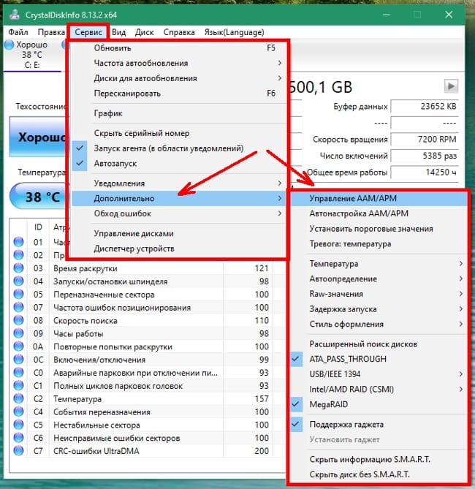This screenshot has height=489, width=475.
Task: Open the Язык(Language) menu
Action: pyautogui.click(x=235, y=32)
